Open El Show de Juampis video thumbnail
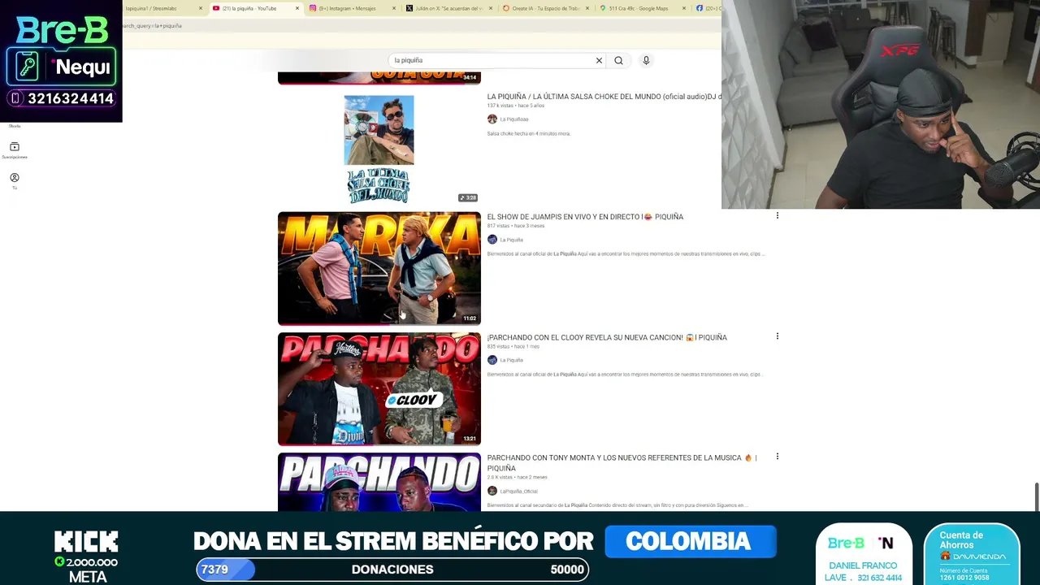 379,268
